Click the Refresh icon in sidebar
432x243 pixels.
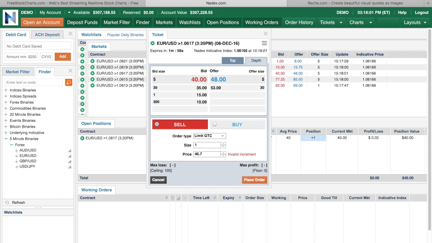coord(7,202)
